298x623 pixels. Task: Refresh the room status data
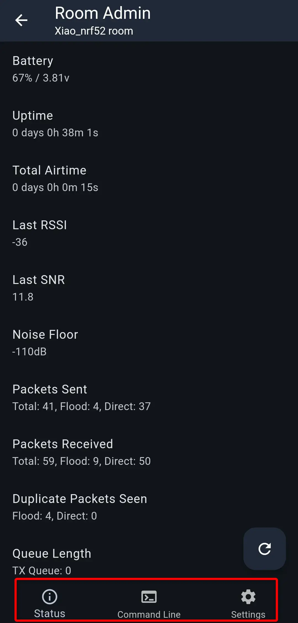click(x=264, y=549)
